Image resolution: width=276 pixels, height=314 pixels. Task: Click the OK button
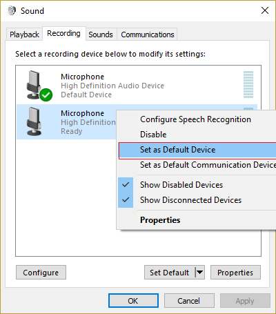133,301
